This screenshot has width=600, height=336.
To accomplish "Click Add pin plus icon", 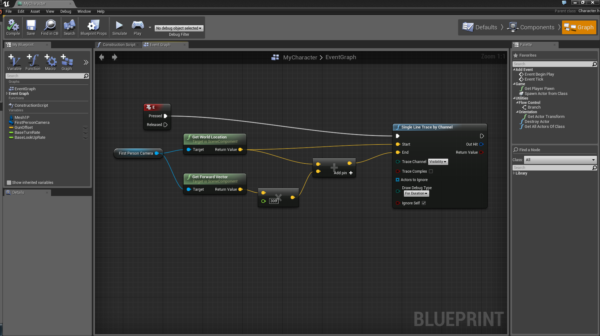I will 351,173.
